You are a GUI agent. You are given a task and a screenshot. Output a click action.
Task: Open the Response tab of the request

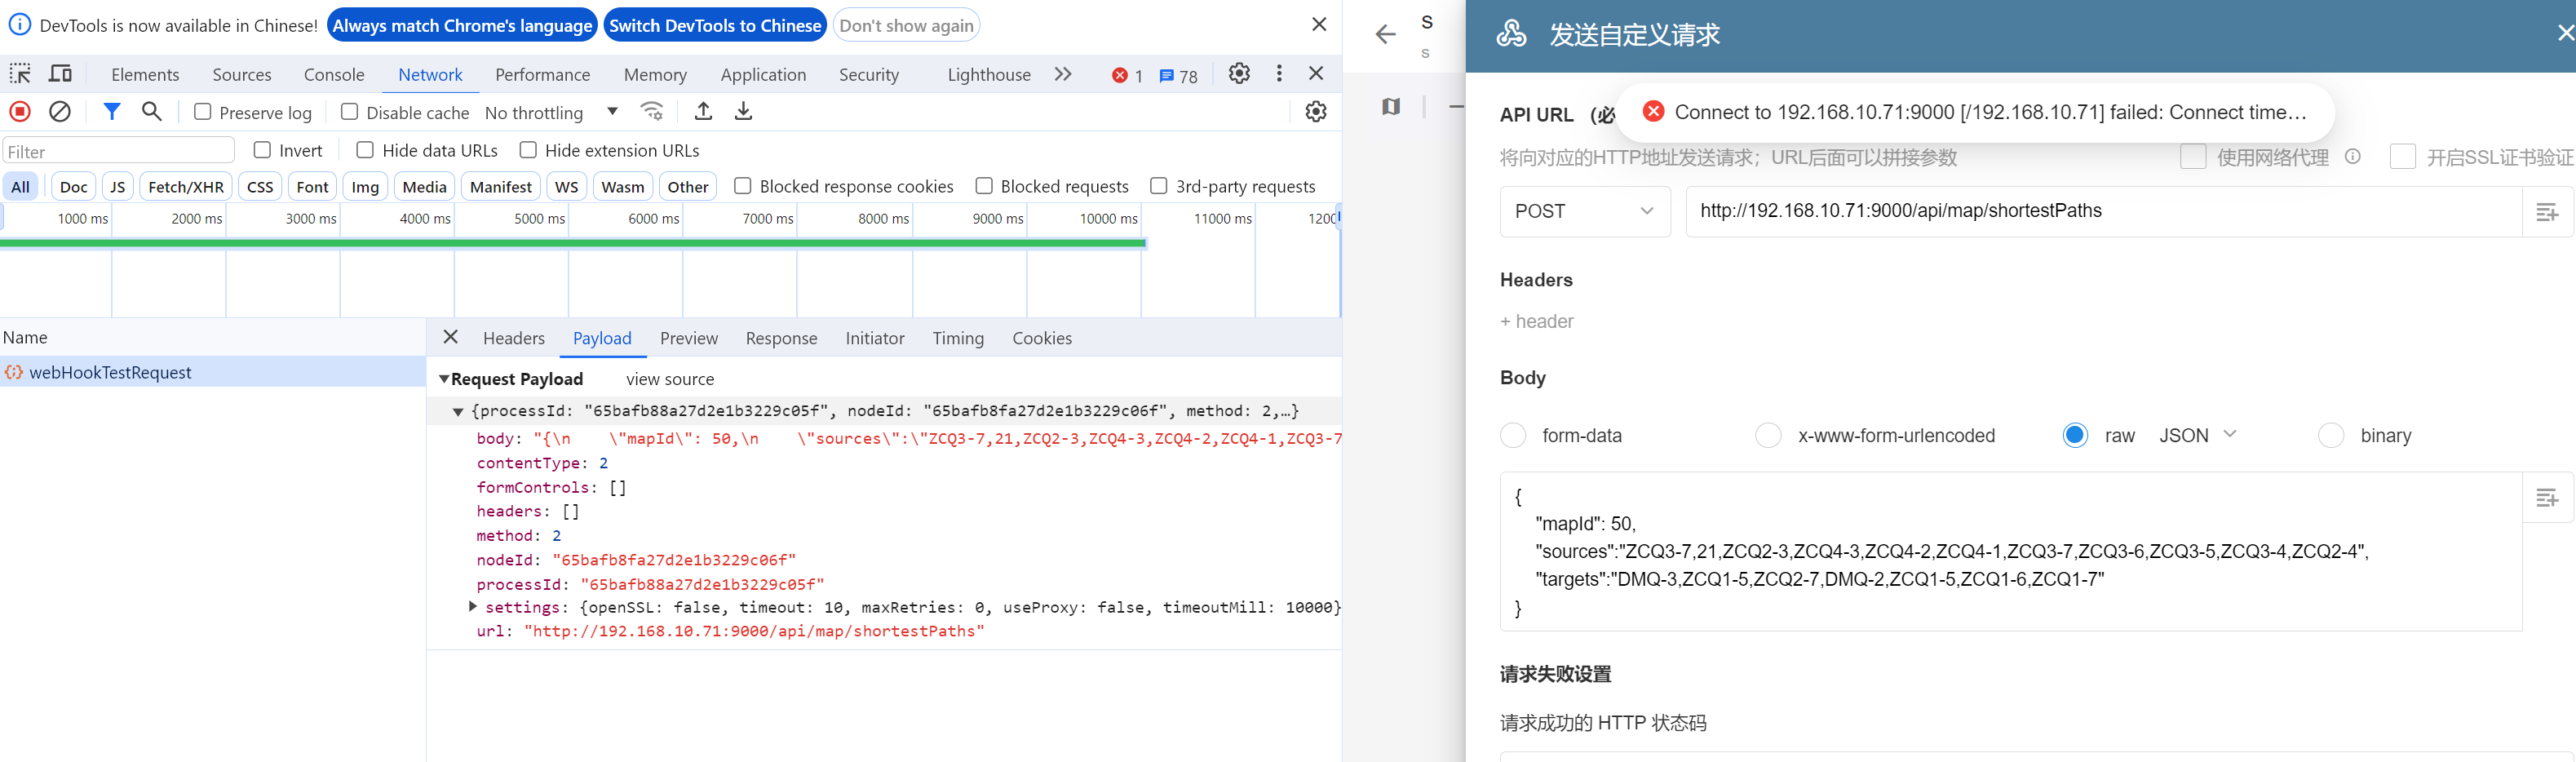[x=781, y=339]
